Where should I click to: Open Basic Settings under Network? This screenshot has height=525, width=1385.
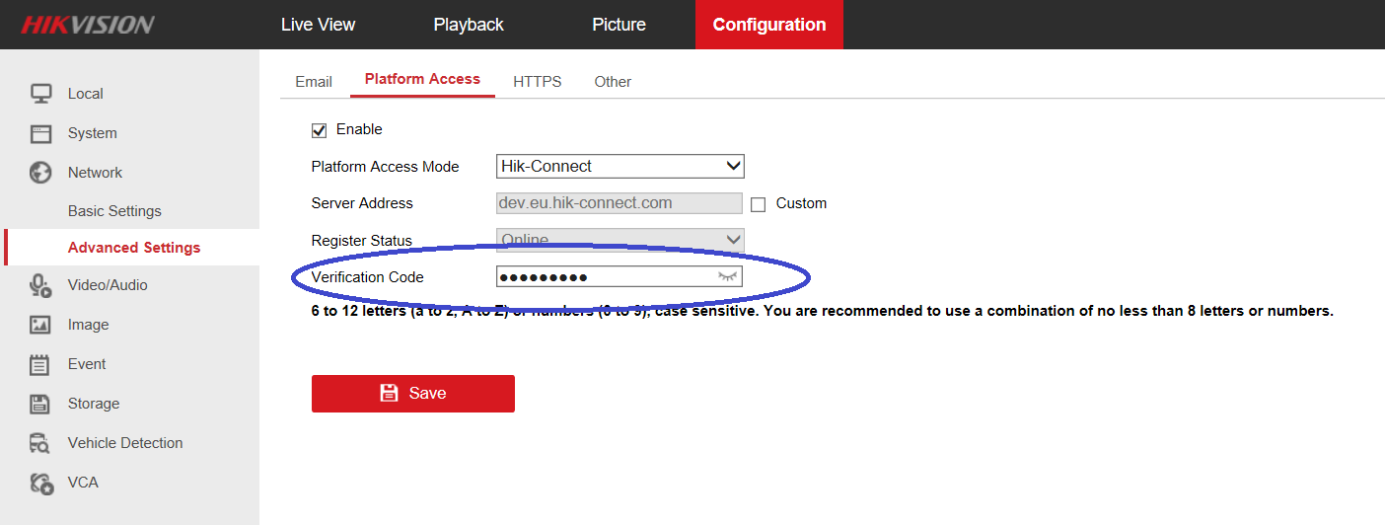pyautogui.click(x=114, y=211)
